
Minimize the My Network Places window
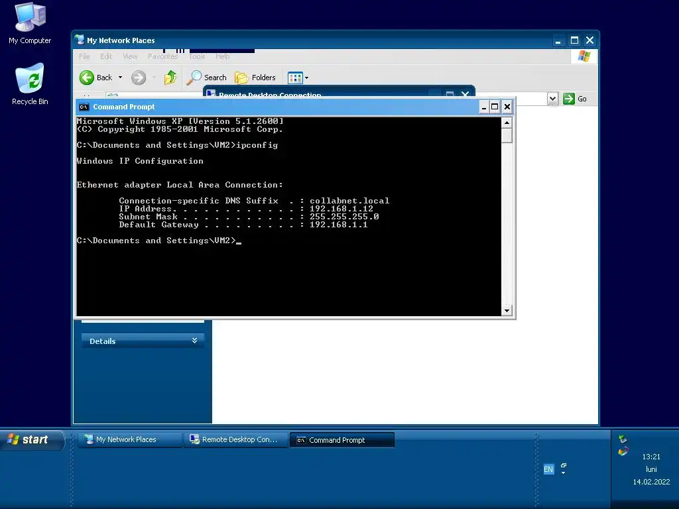tap(558, 40)
